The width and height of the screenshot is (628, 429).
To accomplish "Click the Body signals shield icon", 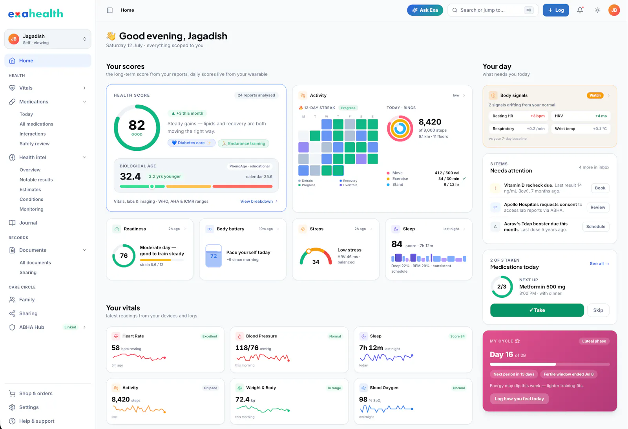I will (493, 95).
